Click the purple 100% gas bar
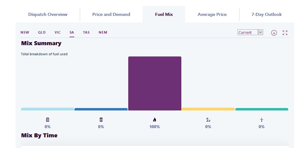This screenshot has width=305, height=148. 154,83
